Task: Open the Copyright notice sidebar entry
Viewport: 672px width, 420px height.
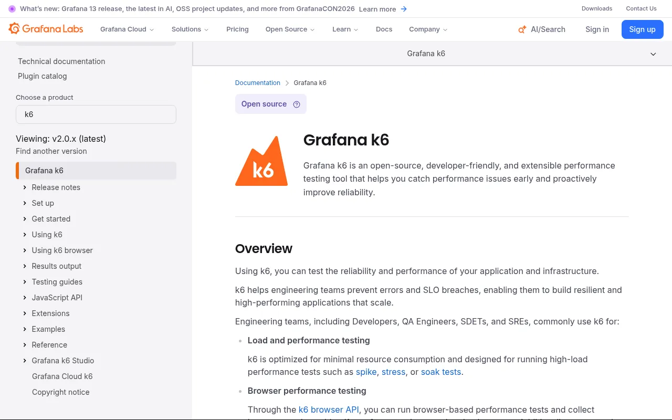Action: click(x=61, y=392)
